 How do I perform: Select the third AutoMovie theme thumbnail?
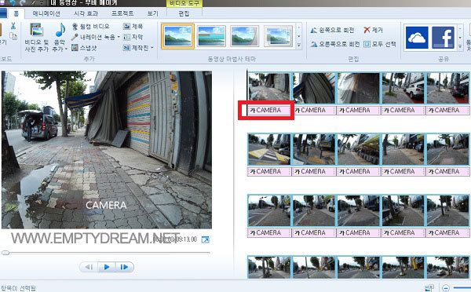[244, 36]
